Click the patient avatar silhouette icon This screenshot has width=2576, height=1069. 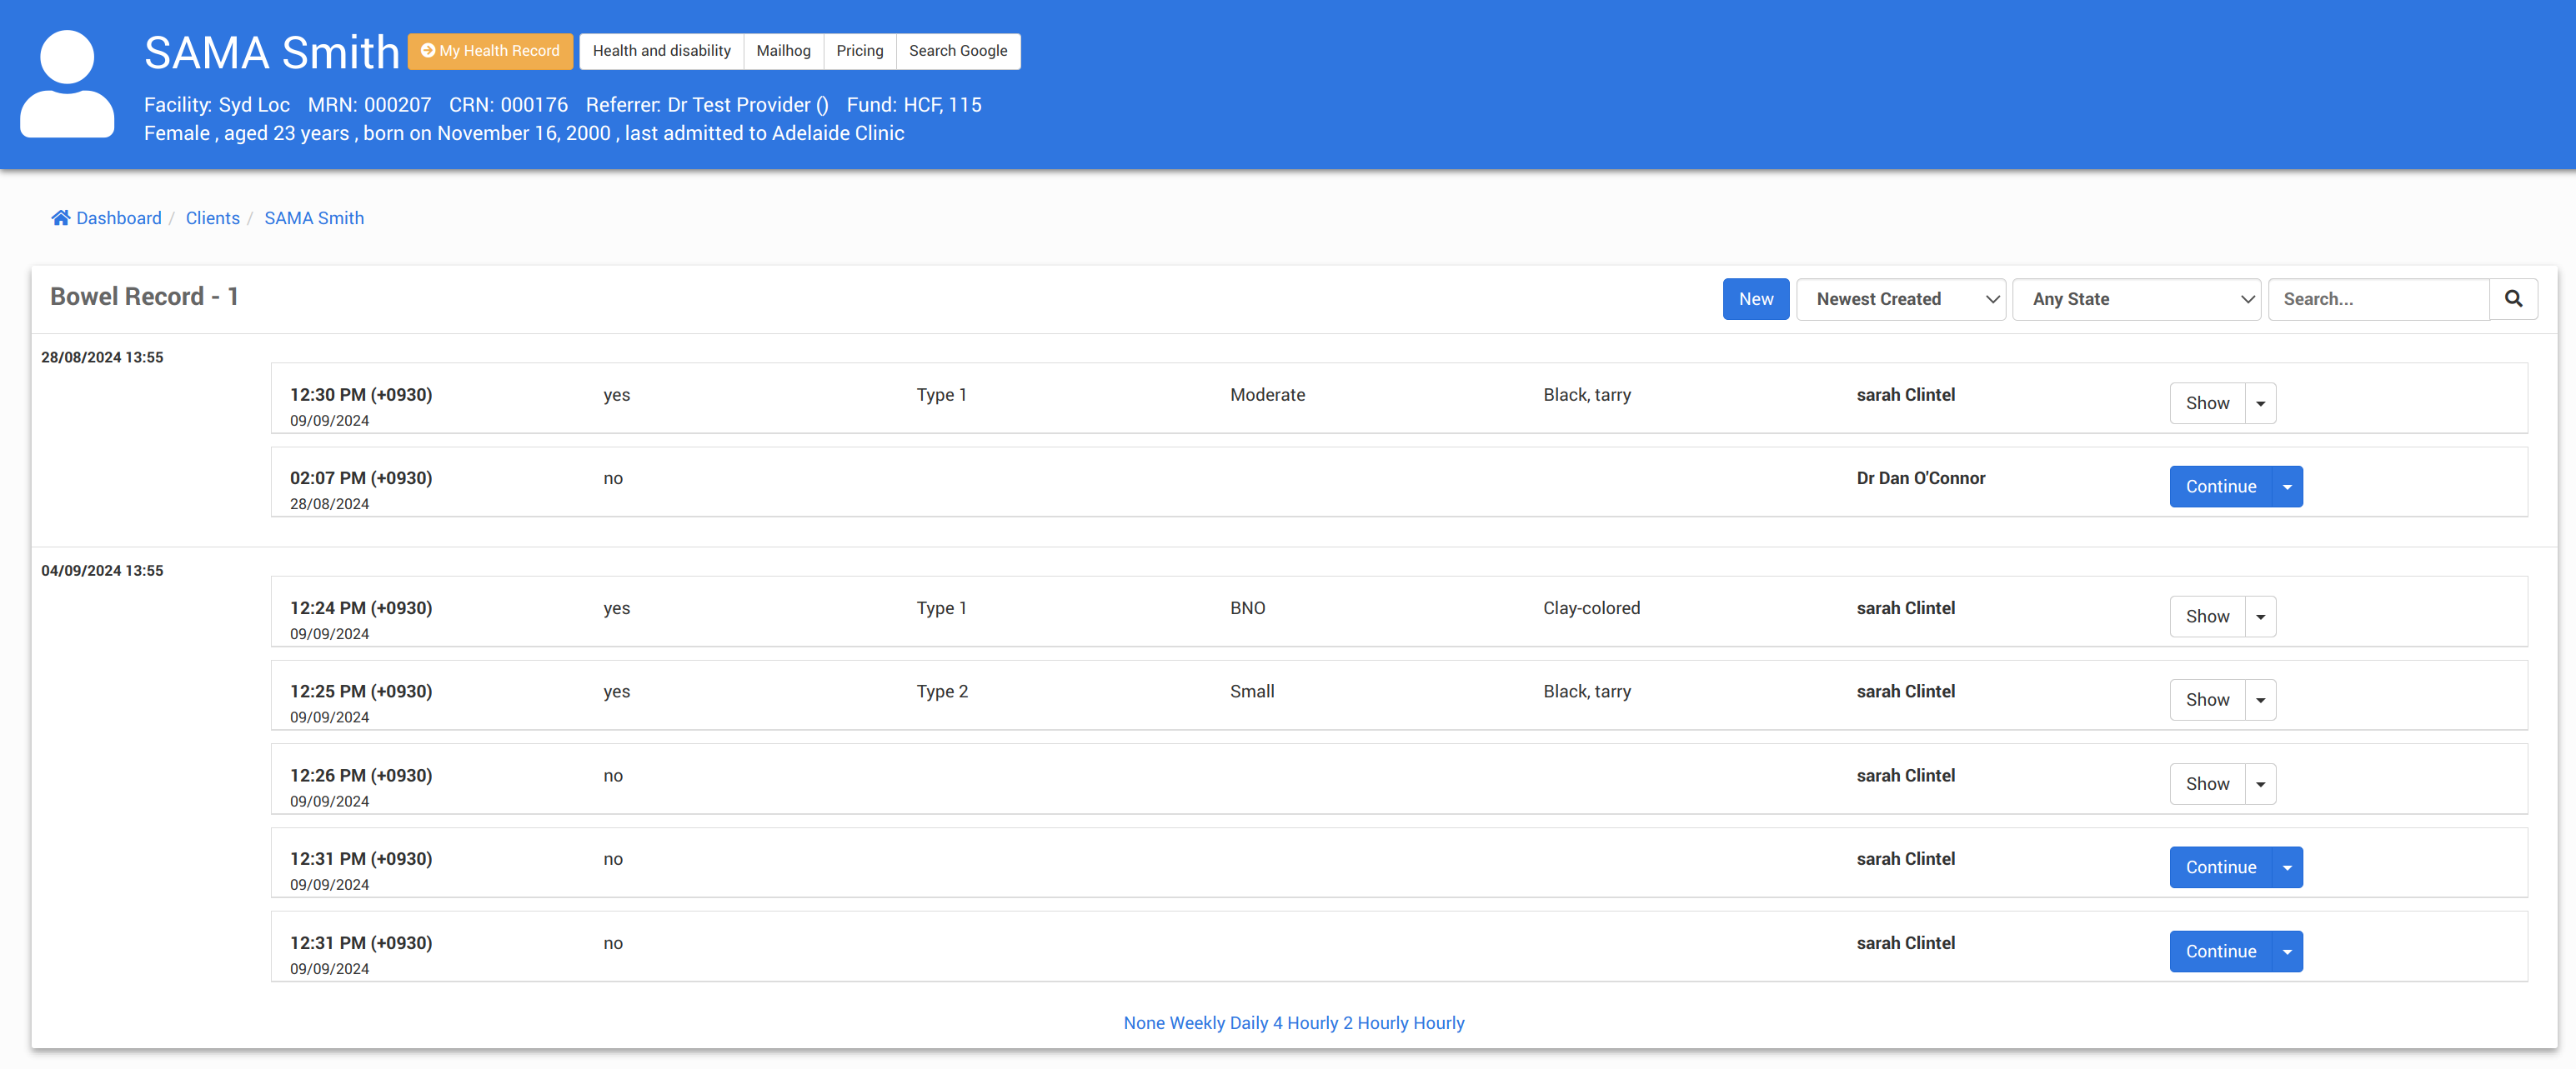(x=67, y=84)
